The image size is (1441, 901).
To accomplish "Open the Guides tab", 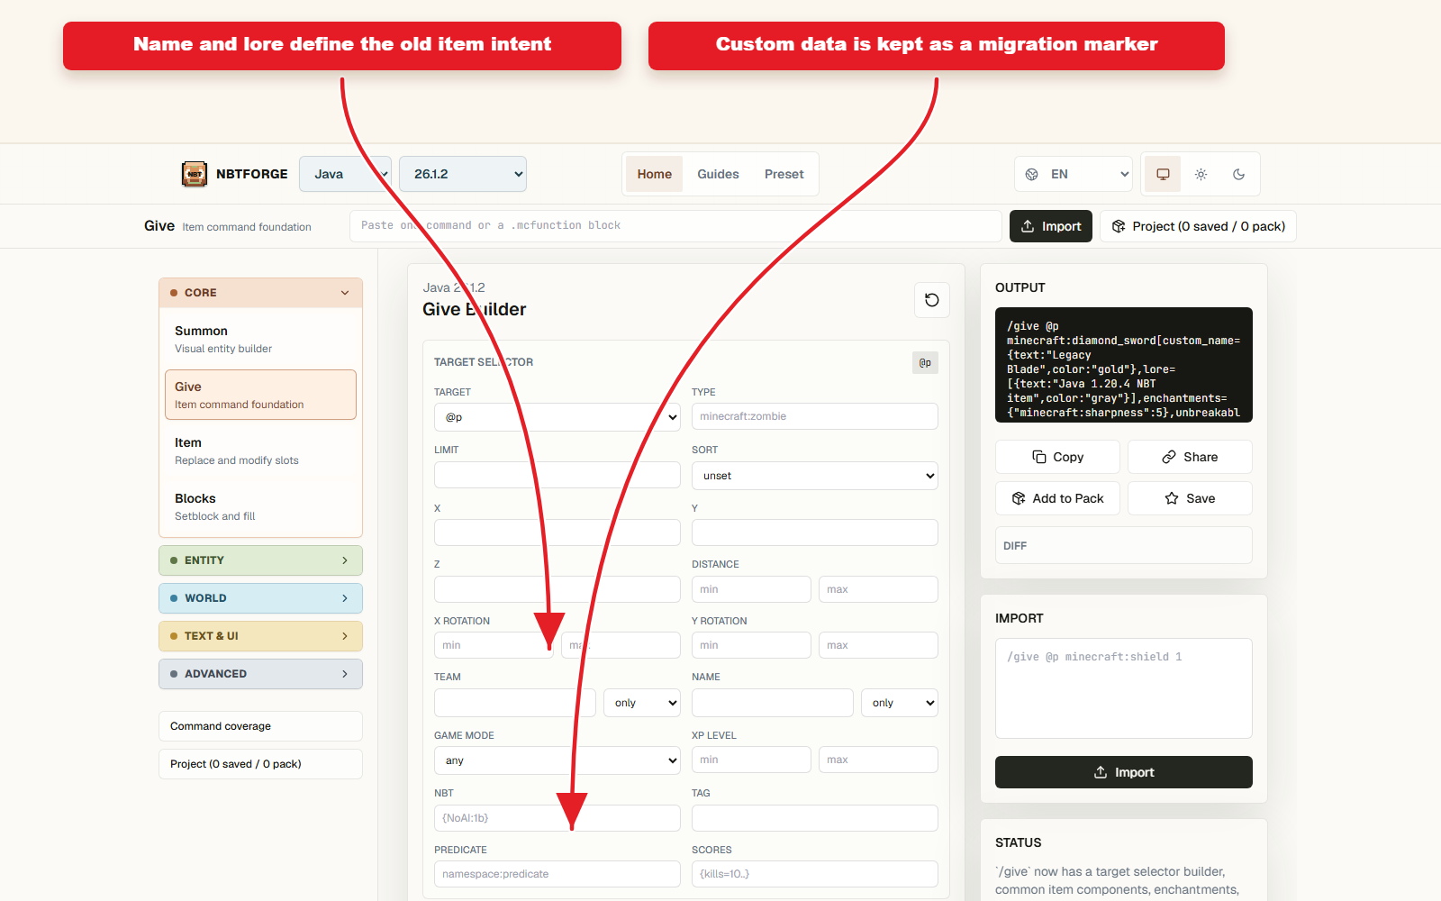I will coord(718,174).
